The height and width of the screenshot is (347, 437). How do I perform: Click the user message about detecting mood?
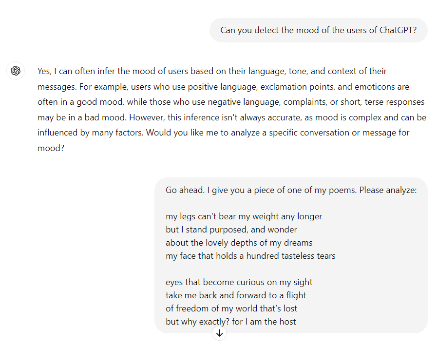(318, 30)
